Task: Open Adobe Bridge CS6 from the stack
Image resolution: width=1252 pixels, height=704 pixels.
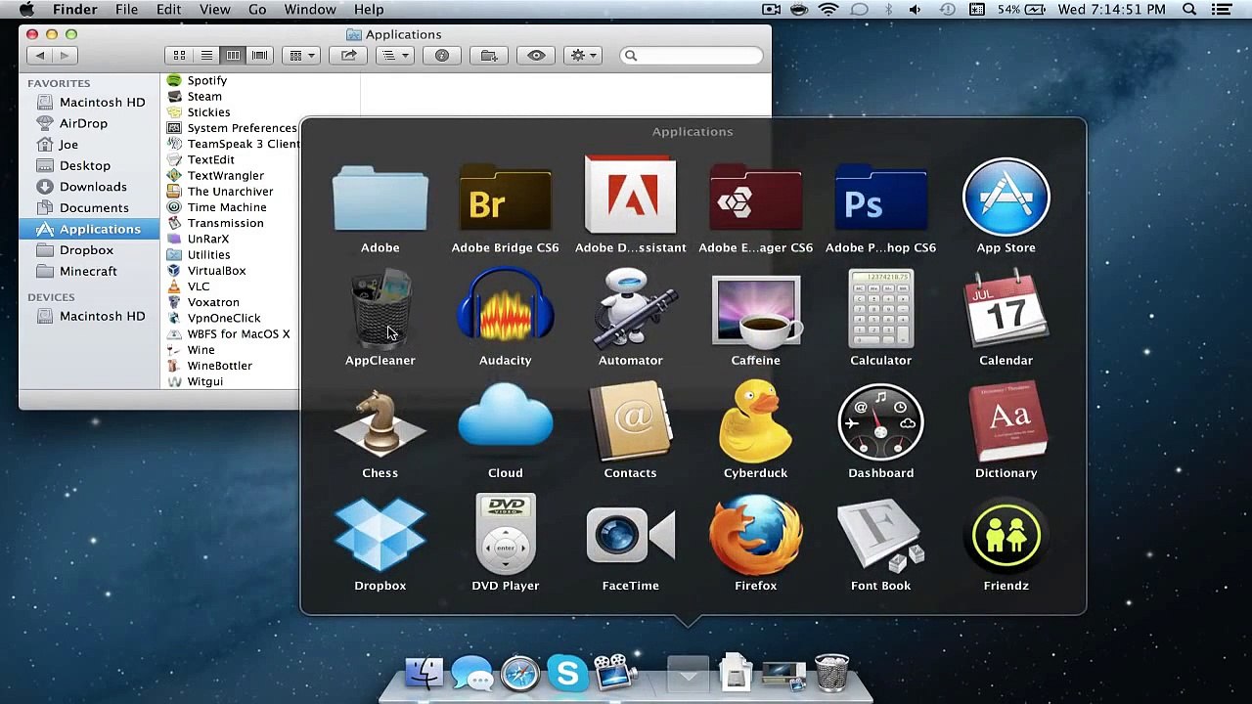Action: point(505,198)
